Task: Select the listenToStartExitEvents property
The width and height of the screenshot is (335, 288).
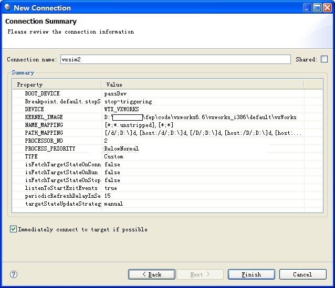Action: coord(61,188)
